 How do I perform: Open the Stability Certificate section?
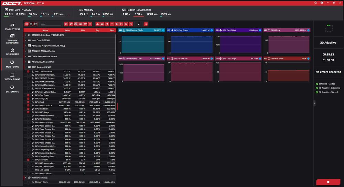(x=12, y=39)
